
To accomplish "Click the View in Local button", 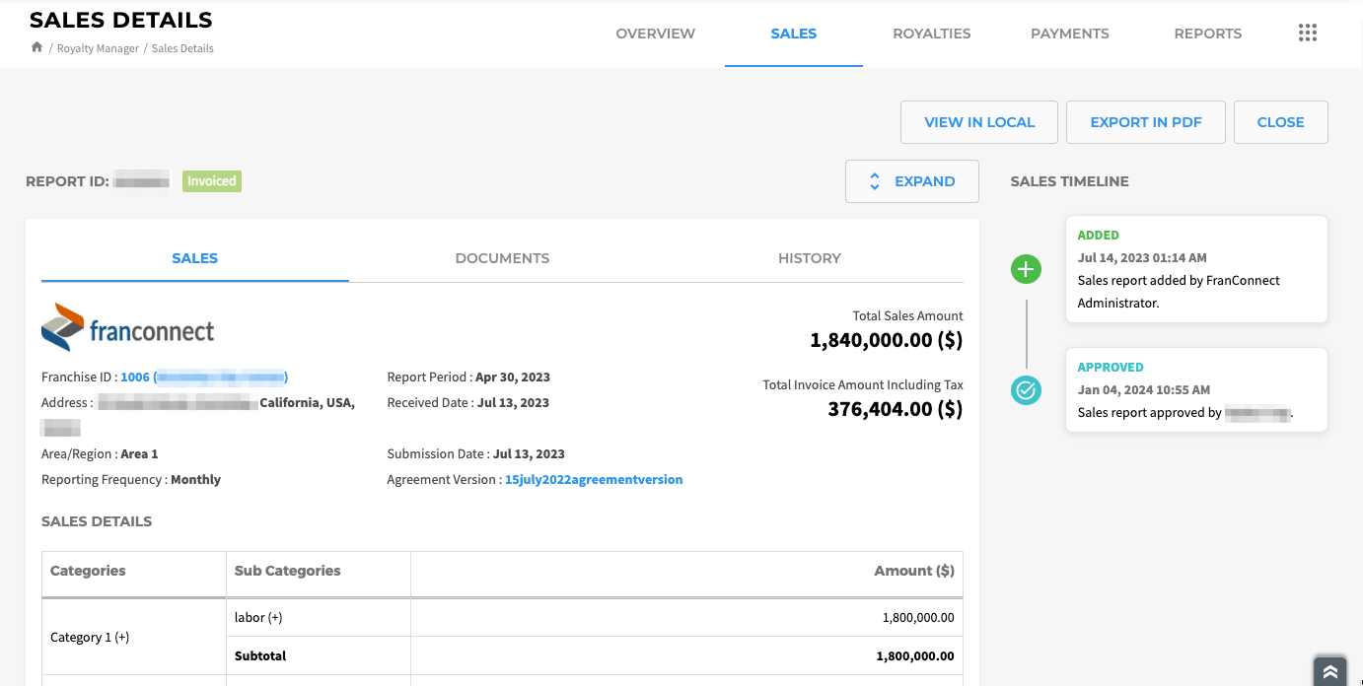I will point(979,122).
